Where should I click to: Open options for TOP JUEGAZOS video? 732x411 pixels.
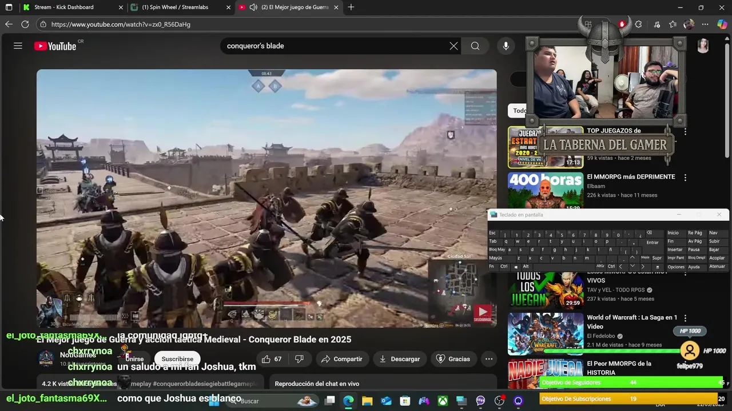click(x=685, y=131)
